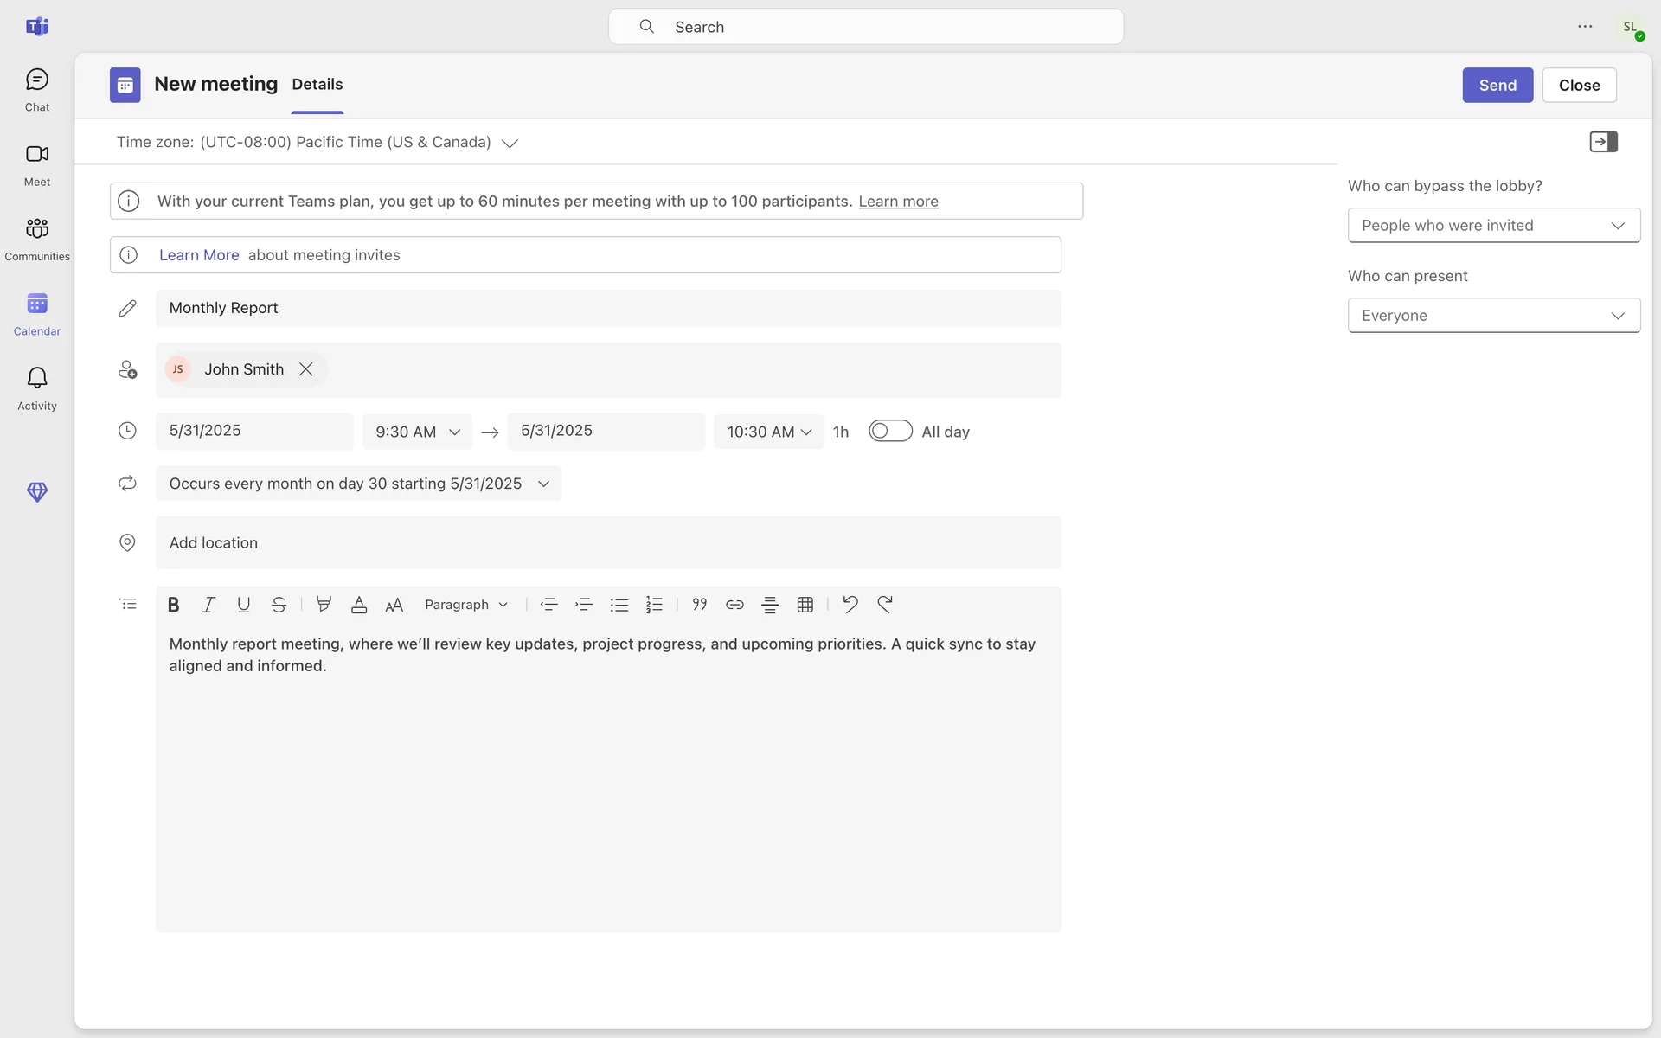Open Activity from the left sidebar
The width and height of the screenshot is (1661, 1038).
coord(37,388)
